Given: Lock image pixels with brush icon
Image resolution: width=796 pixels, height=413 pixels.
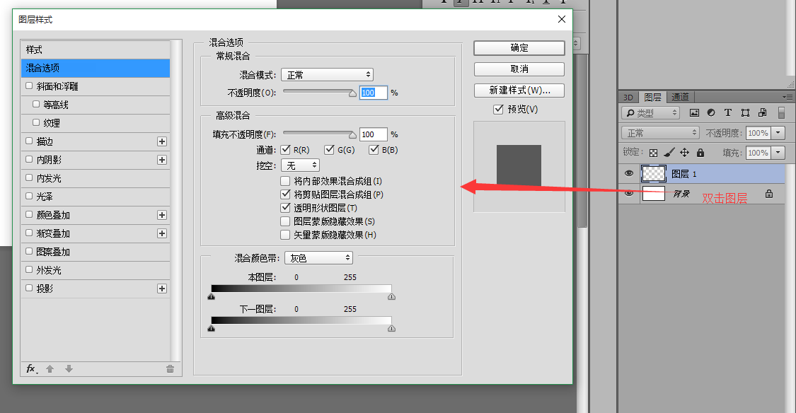Looking at the screenshot, I should (x=669, y=152).
